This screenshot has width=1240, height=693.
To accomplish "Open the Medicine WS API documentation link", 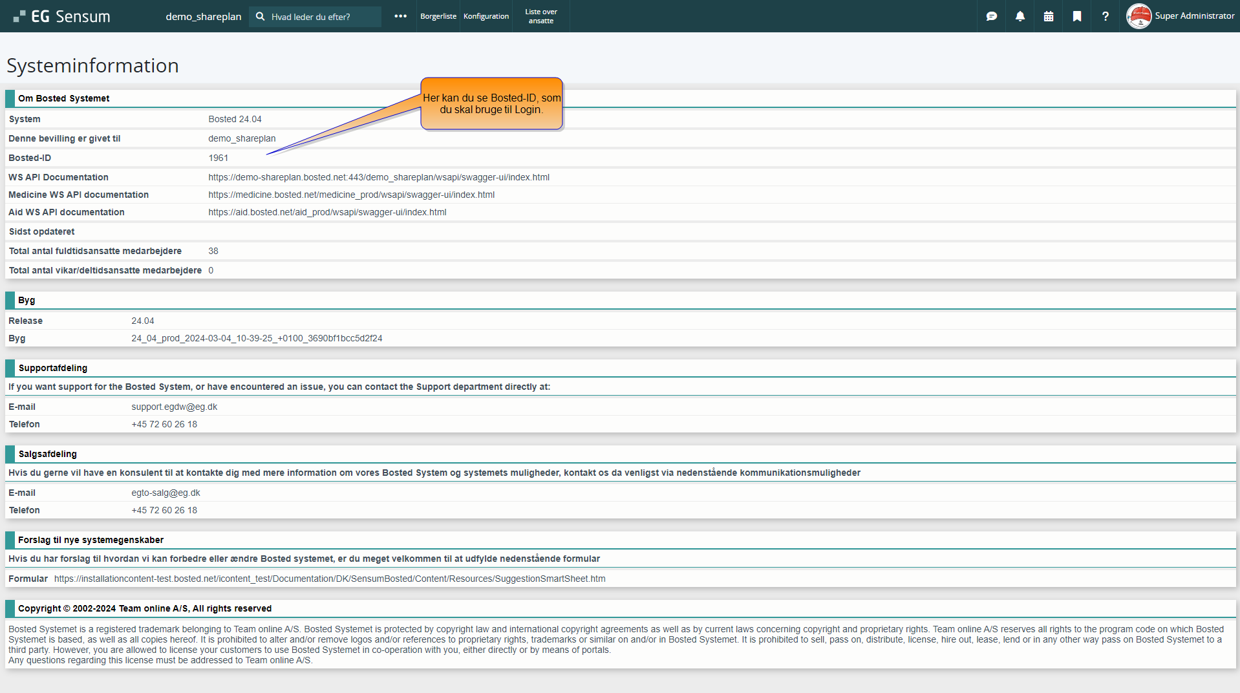I will coord(351,195).
